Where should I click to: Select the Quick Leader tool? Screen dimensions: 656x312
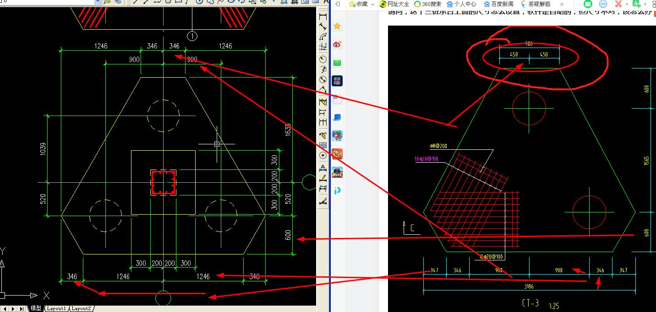click(x=323, y=135)
